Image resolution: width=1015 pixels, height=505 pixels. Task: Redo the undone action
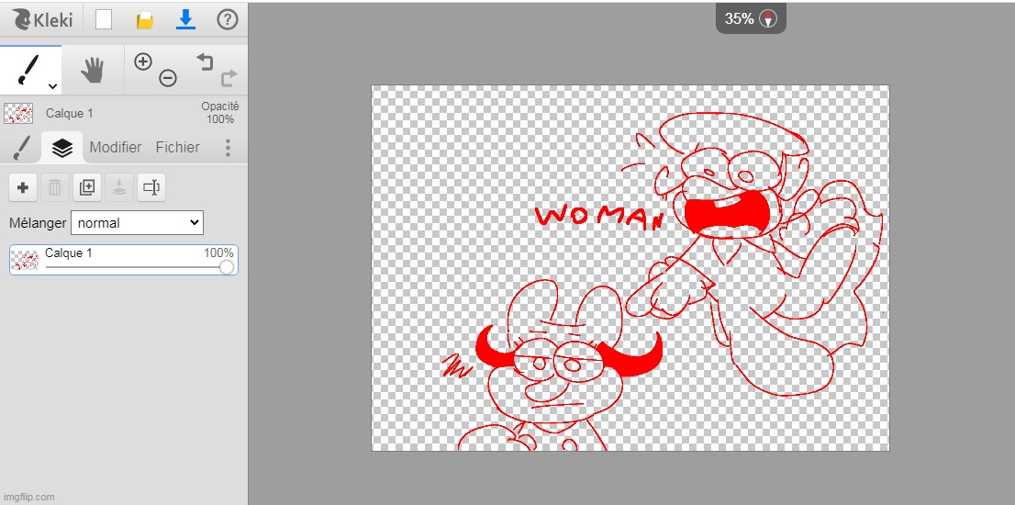pos(229,79)
